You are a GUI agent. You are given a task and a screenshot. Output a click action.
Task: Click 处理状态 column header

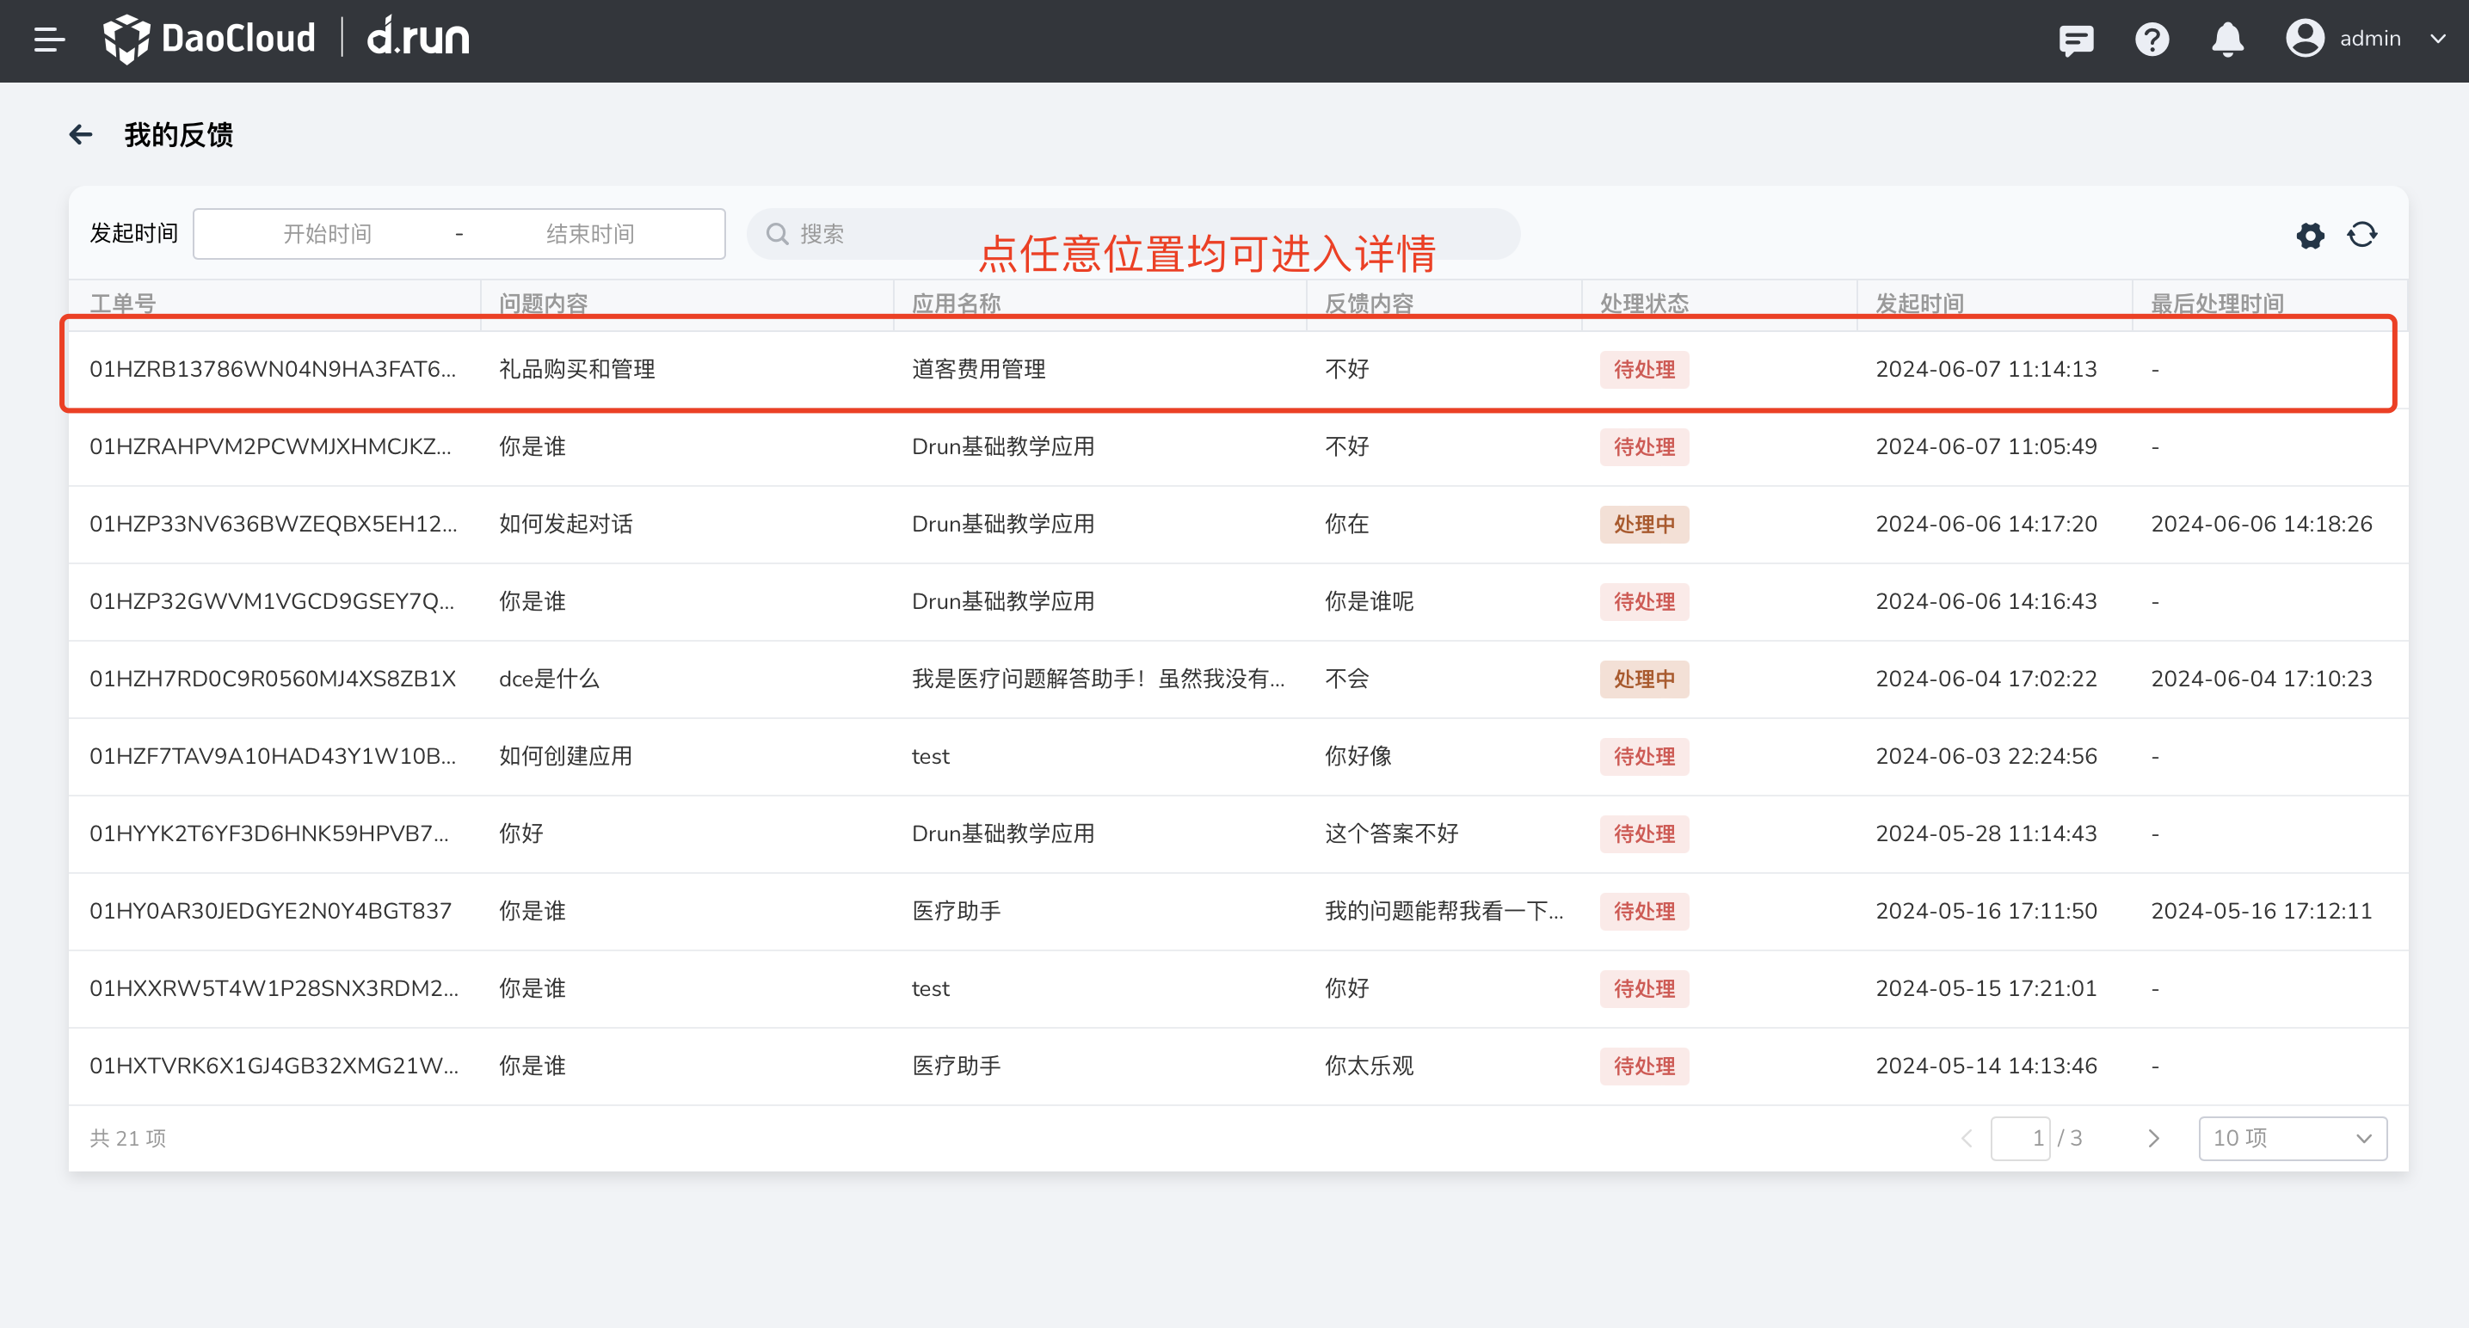point(1644,304)
